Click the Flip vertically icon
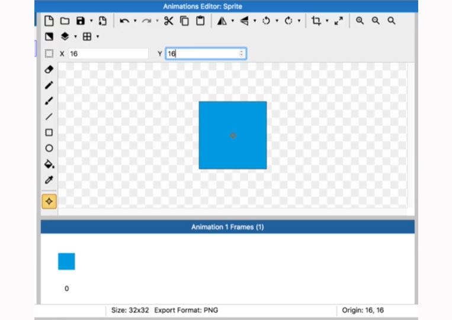 point(244,21)
